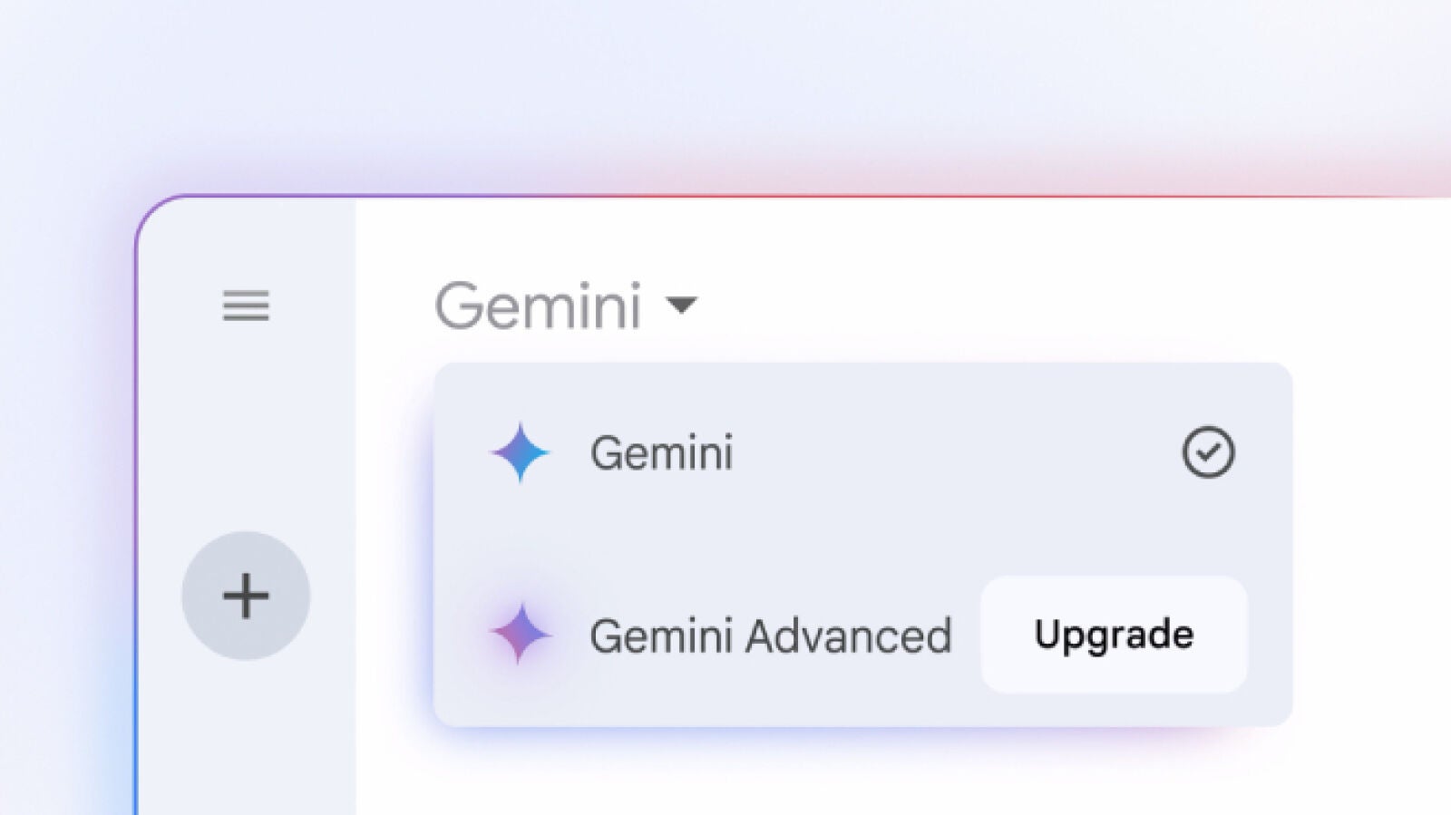Click the blue Gemini sparkle icon
The width and height of the screenshot is (1451, 815).
tap(521, 452)
